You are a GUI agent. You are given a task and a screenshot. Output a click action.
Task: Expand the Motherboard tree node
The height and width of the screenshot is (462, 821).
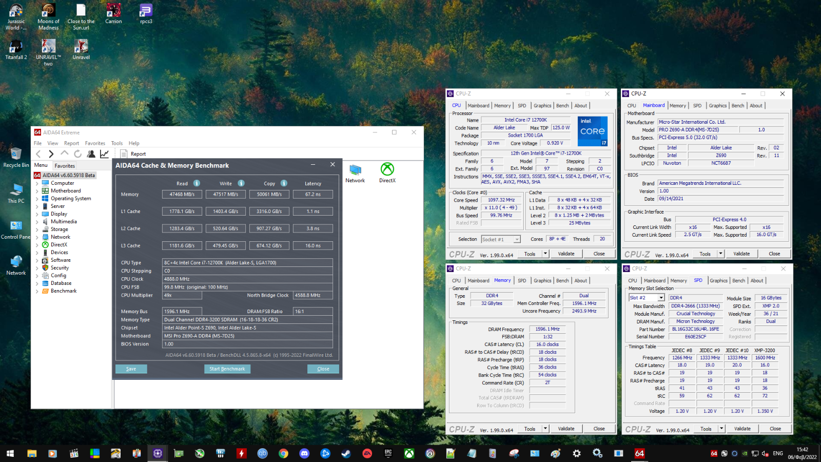click(x=37, y=191)
